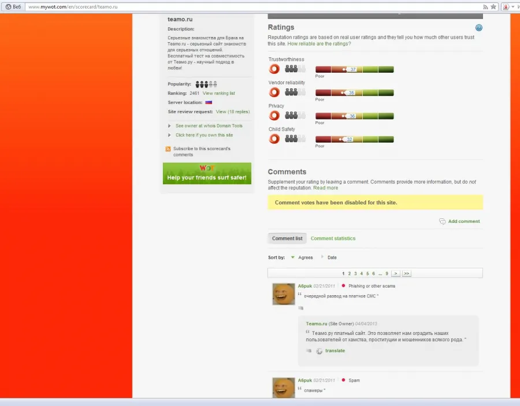Go to comments page 6
520x406 pixels.
click(373, 273)
